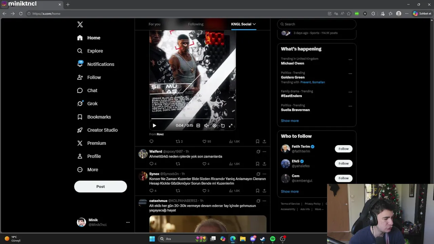Click the X logo in sidebar
This screenshot has height=244, width=434.
(80, 24)
